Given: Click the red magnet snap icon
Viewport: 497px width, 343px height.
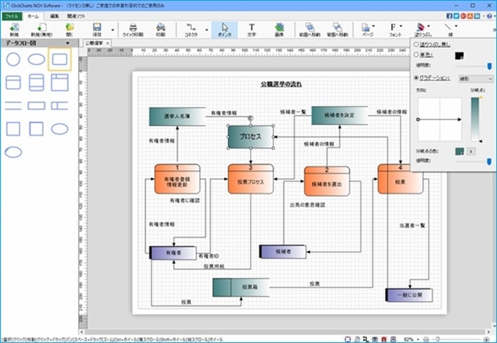Looking at the screenshot, I should click(x=384, y=339).
